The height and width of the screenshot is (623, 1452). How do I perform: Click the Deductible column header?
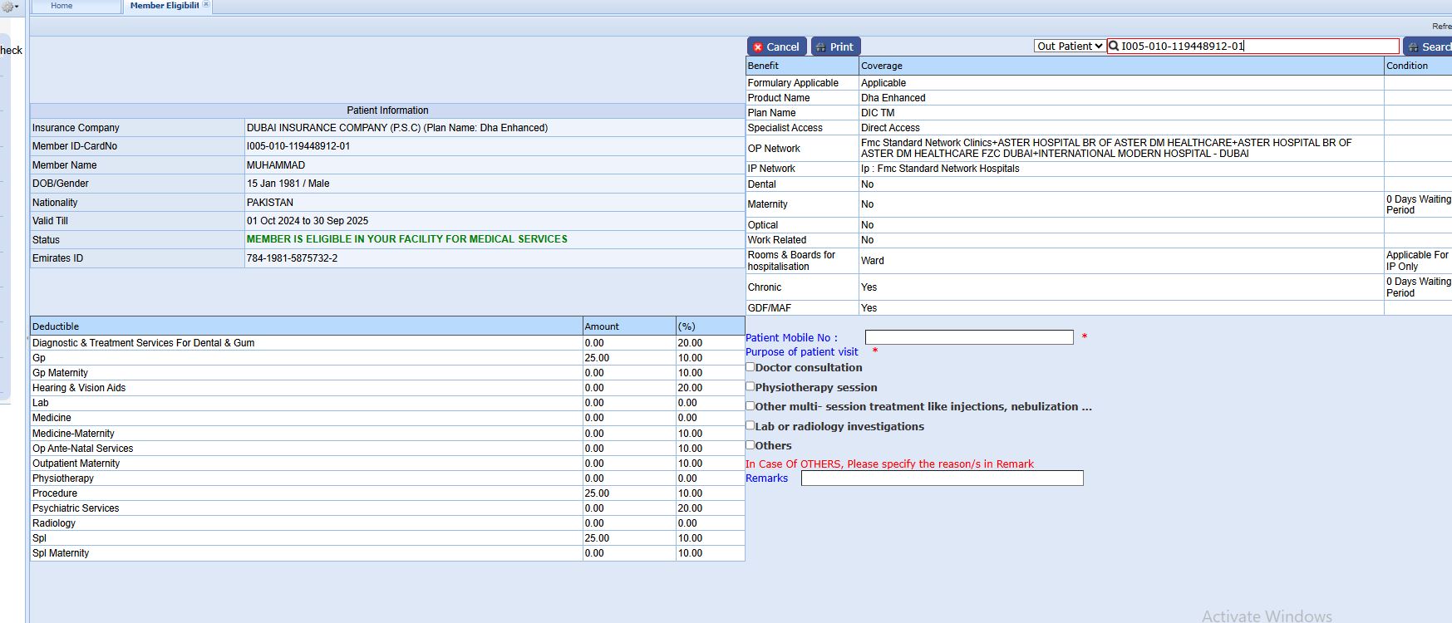click(56, 326)
